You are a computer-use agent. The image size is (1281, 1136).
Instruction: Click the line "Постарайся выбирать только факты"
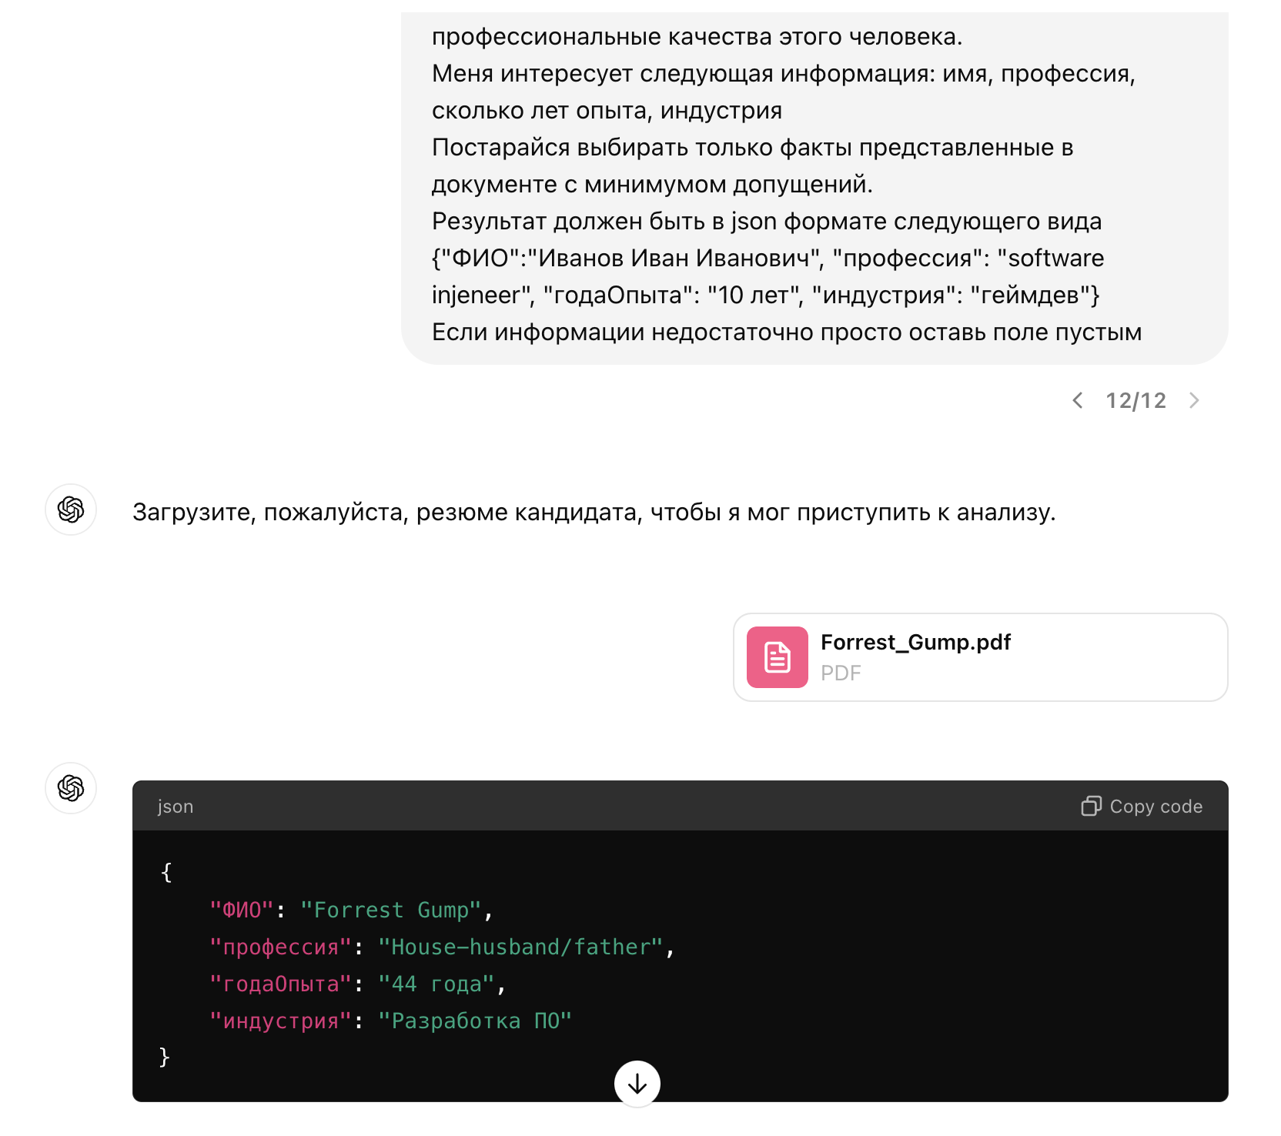(x=753, y=147)
